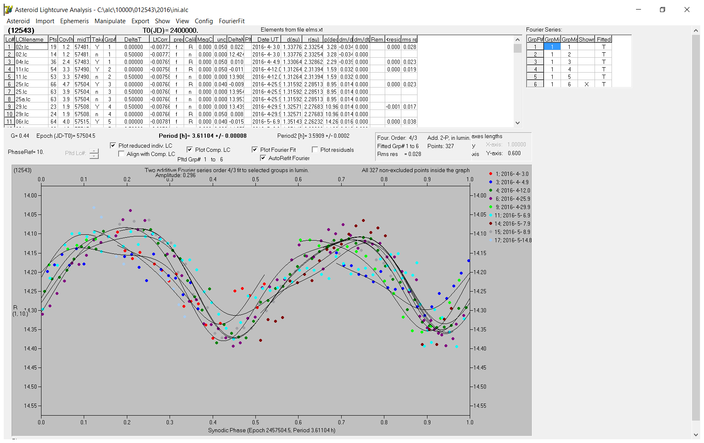The width and height of the screenshot is (704, 443).
Task: Click the Four. Order: 4/3 text
Action: pos(397,138)
